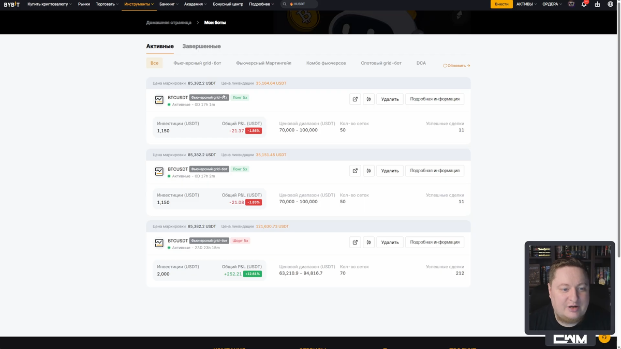Open Подробная информация for short bot
The height and width of the screenshot is (349, 621).
click(435, 242)
